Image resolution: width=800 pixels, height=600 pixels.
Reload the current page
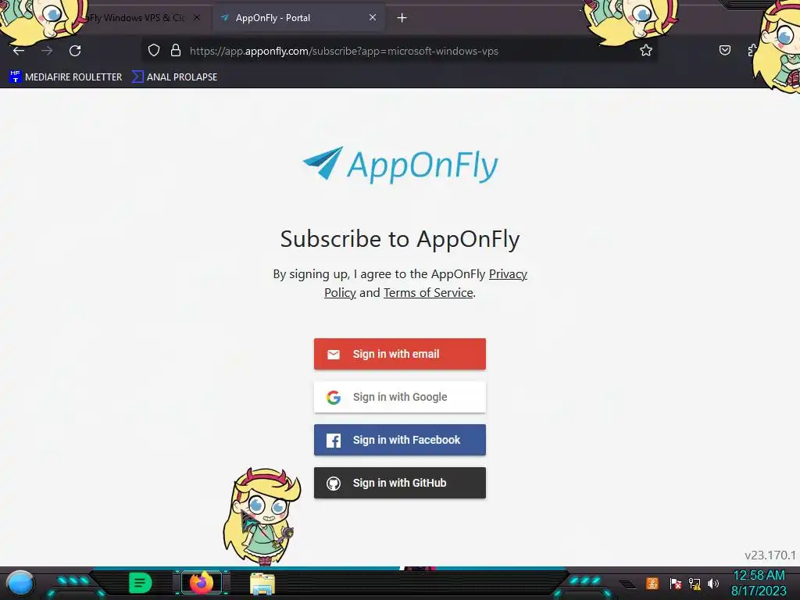click(x=75, y=51)
